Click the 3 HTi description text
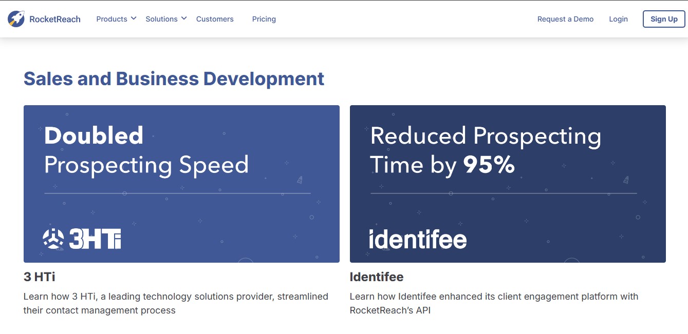This screenshot has width=688, height=334. point(176,303)
